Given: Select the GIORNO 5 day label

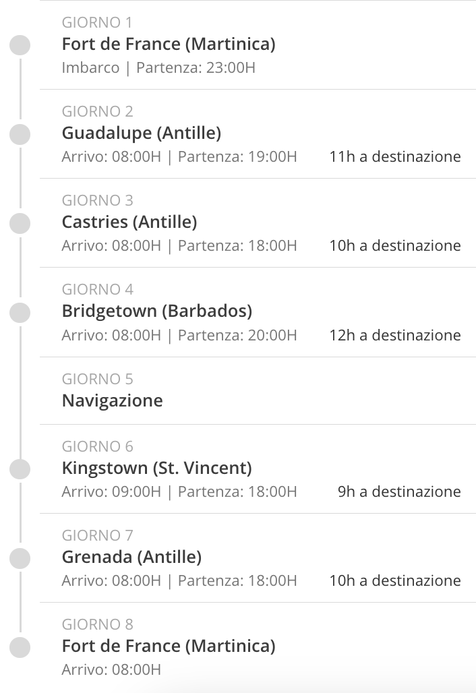Looking at the screenshot, I should pyautogui.click(x=98, y=379).
